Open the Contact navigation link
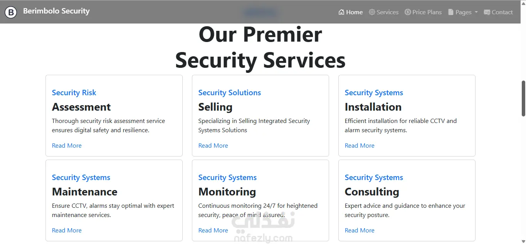The height and width of the screenshot is (244, 526). pos(502,12)
